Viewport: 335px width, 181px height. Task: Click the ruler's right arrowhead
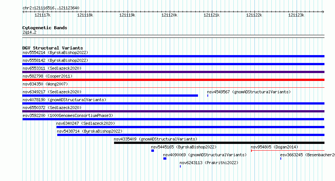[x=323, y=12]
